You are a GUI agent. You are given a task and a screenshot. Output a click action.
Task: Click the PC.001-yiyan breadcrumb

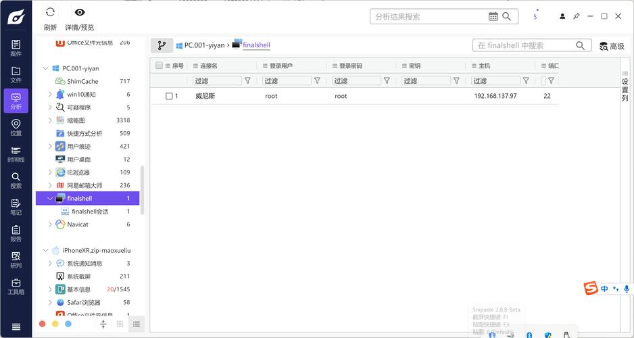click(x=205, y=45)
